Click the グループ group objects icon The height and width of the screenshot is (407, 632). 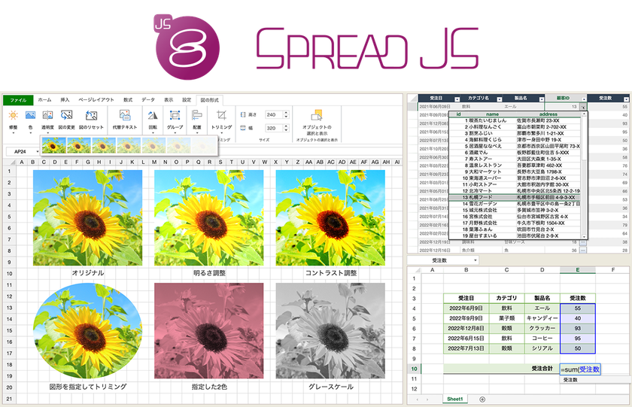coord(175,116)
